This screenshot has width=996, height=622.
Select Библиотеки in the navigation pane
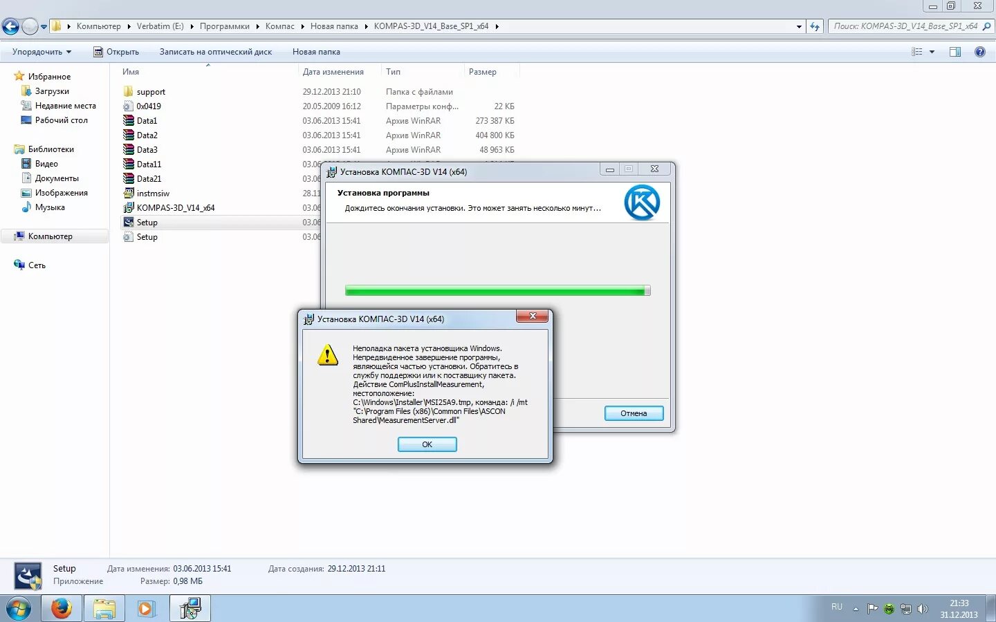pyautogui.click(x=50, y=149)
